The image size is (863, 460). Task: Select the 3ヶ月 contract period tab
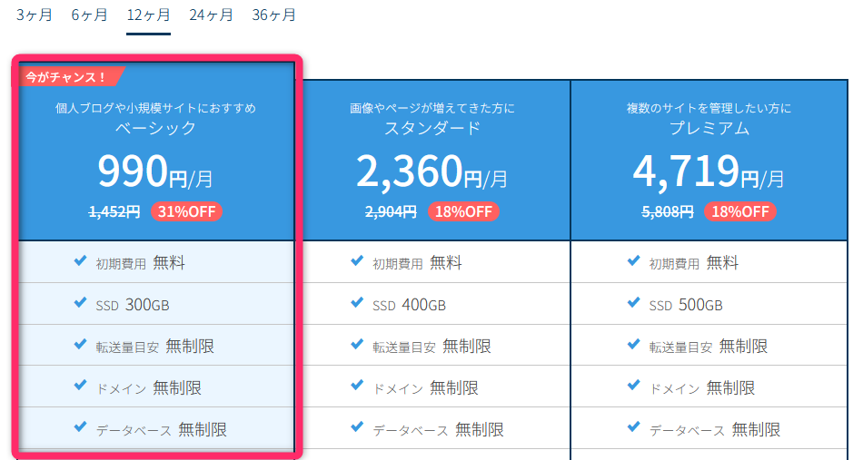(x=34, y=15)
